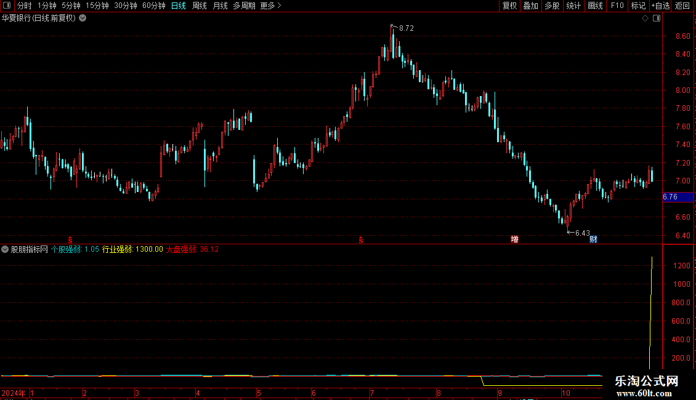
Task: Click 大盘强弱: 36.12 indicator value
Action: pos(192,249)
